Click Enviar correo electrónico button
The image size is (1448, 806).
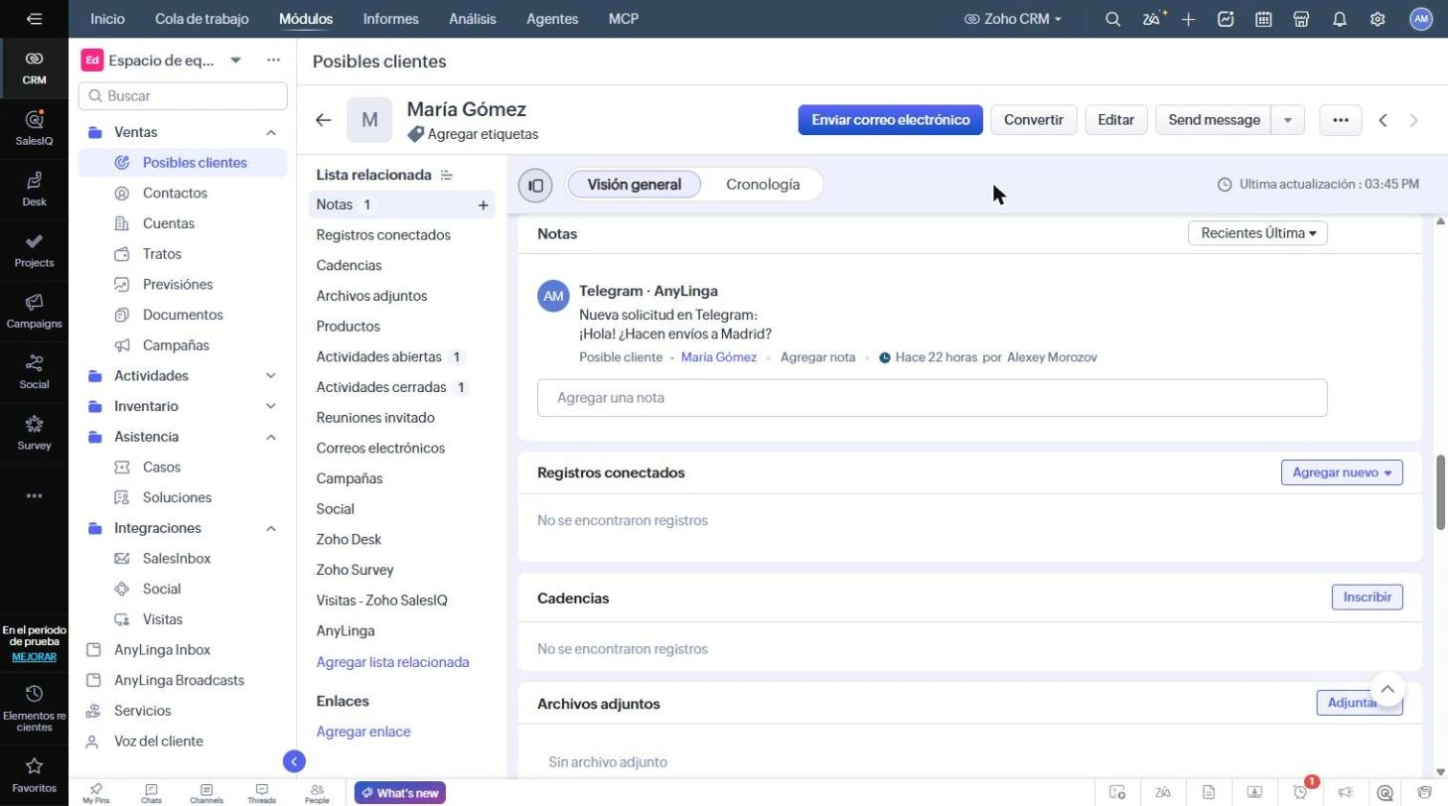pyautogui.click(x=891, y=120)
